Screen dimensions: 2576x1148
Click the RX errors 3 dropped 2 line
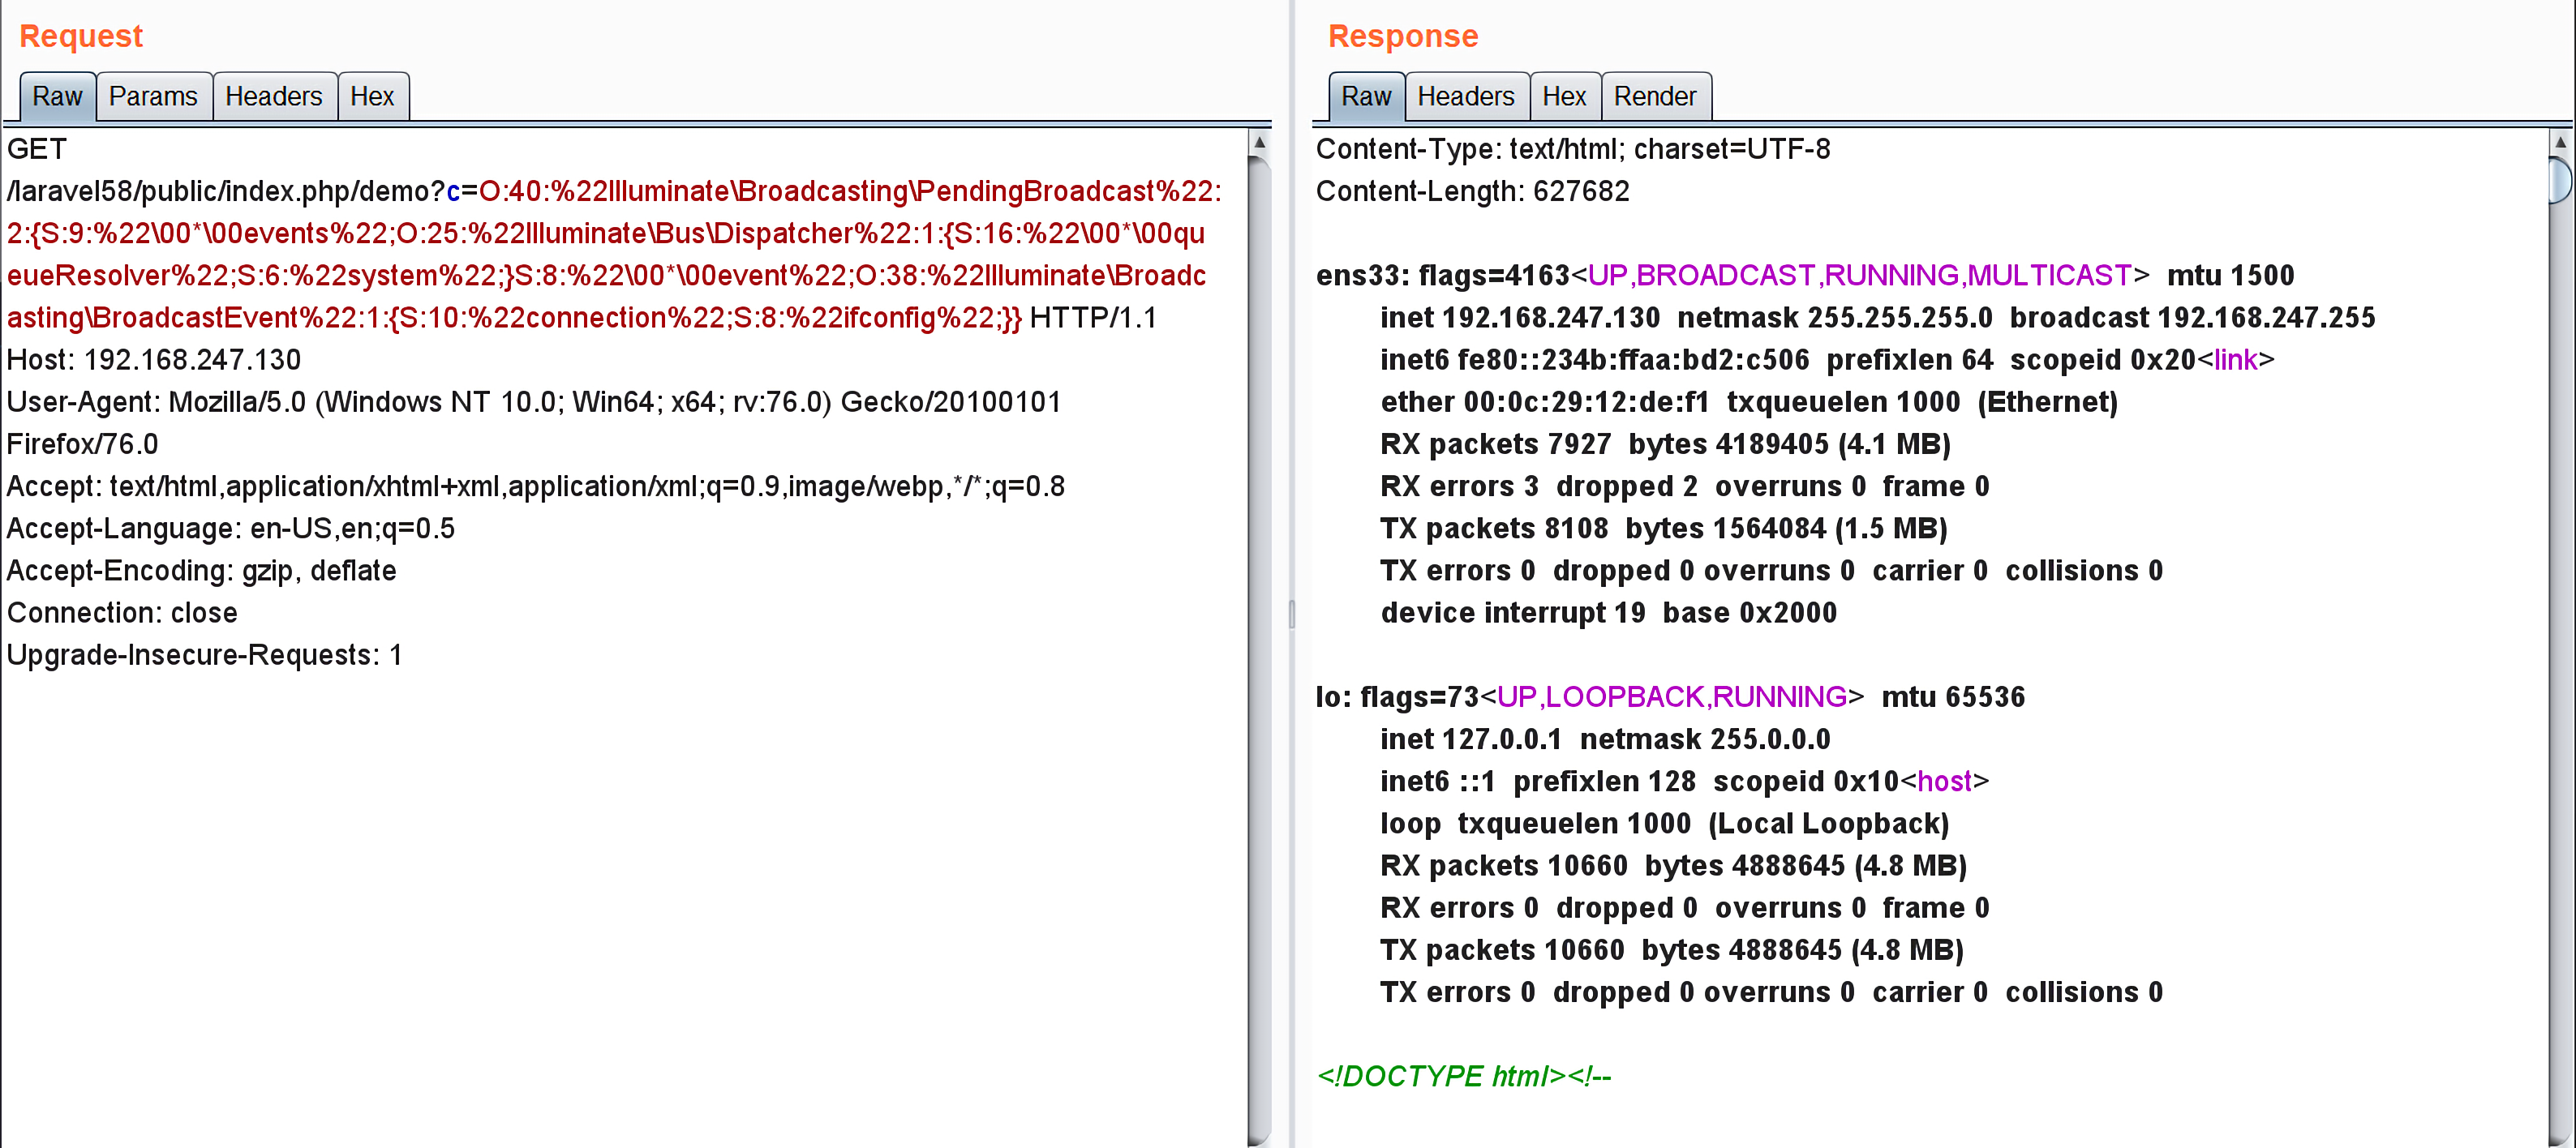click(x=1685, y=486)
